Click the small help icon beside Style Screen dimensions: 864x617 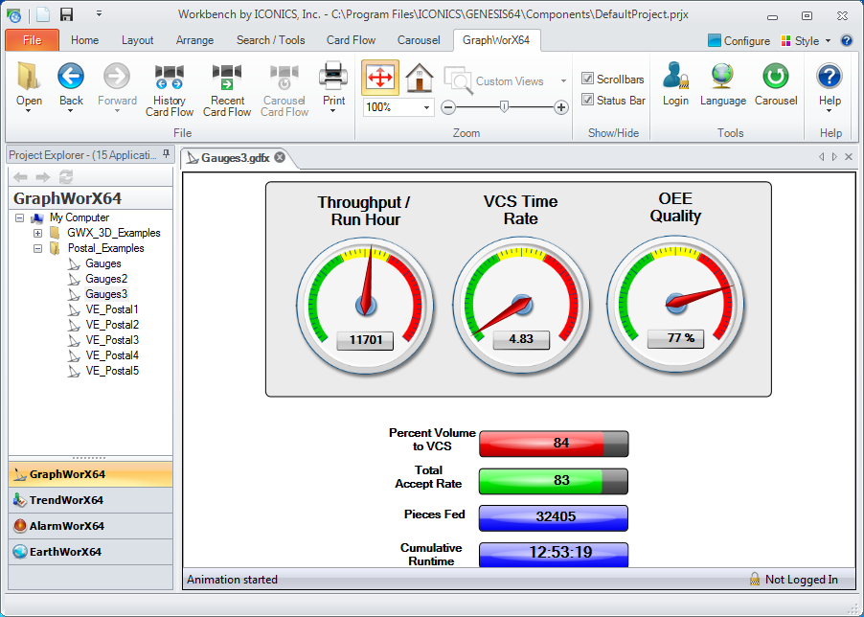[x=847, y=41]
